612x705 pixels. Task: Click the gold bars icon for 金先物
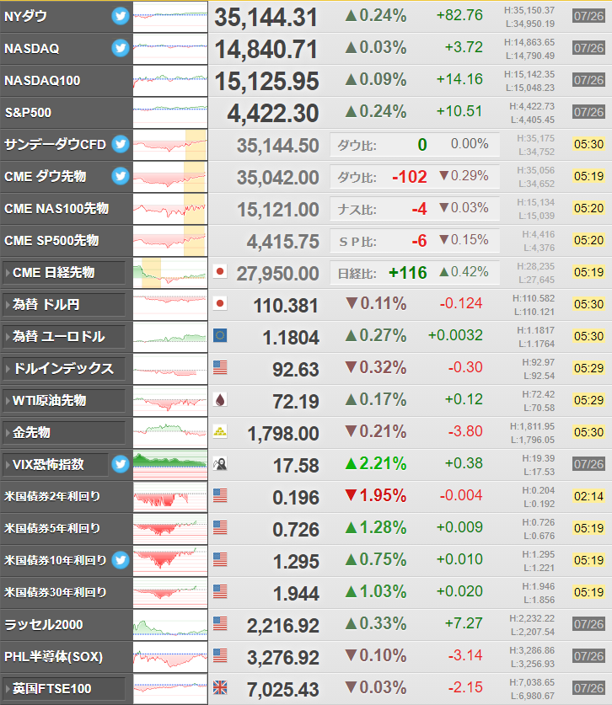tap(220, 431)
